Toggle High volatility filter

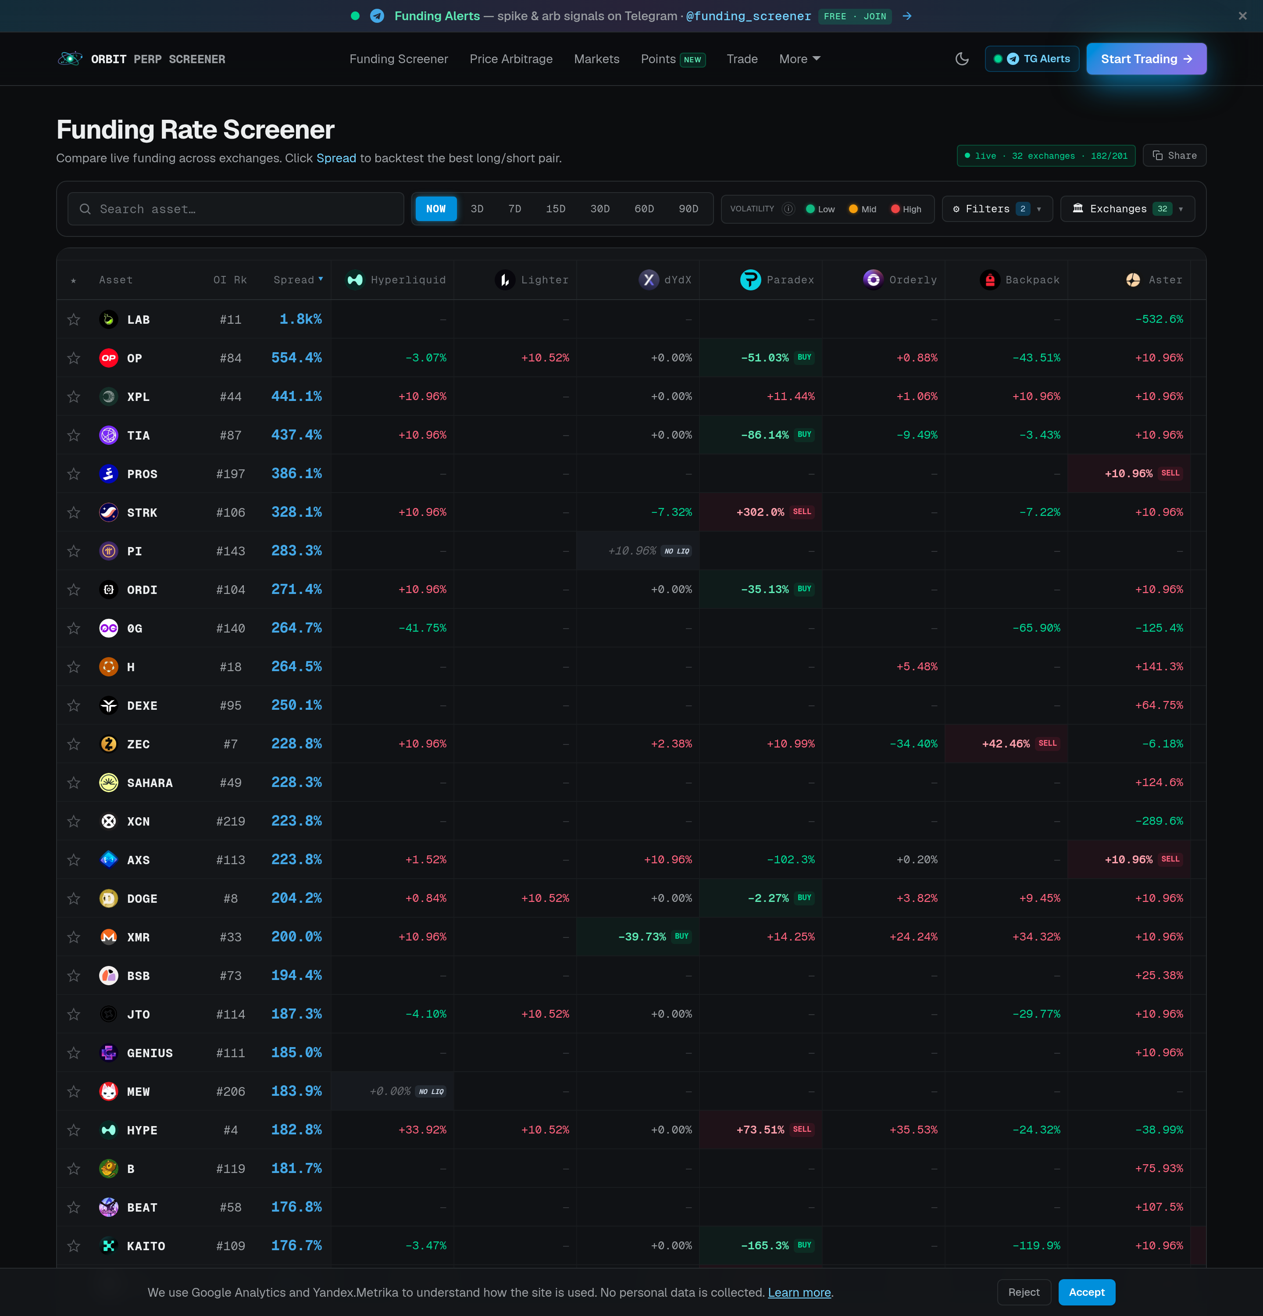906,209
